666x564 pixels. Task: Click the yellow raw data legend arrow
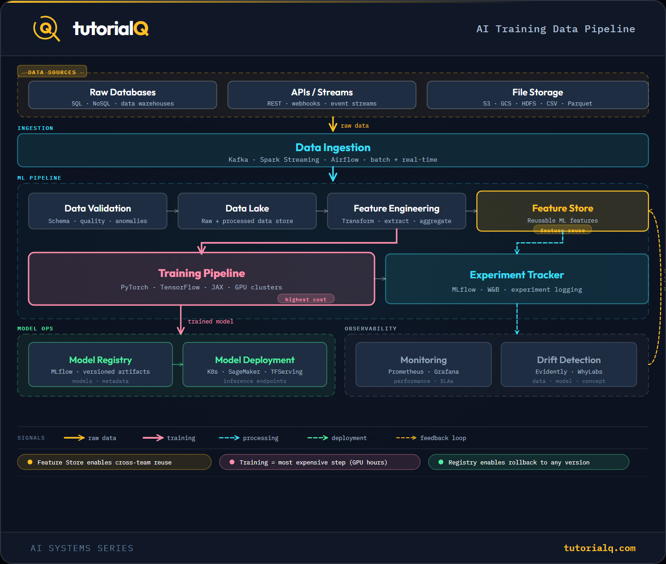pyautogui.click(x=74, y=438)
